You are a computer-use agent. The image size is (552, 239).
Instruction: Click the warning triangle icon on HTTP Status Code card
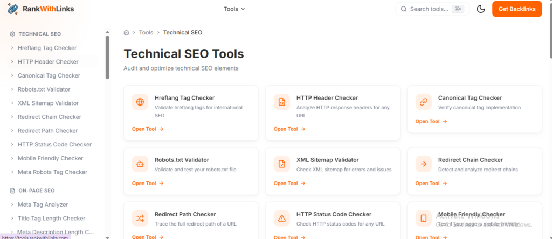(281, 218)
